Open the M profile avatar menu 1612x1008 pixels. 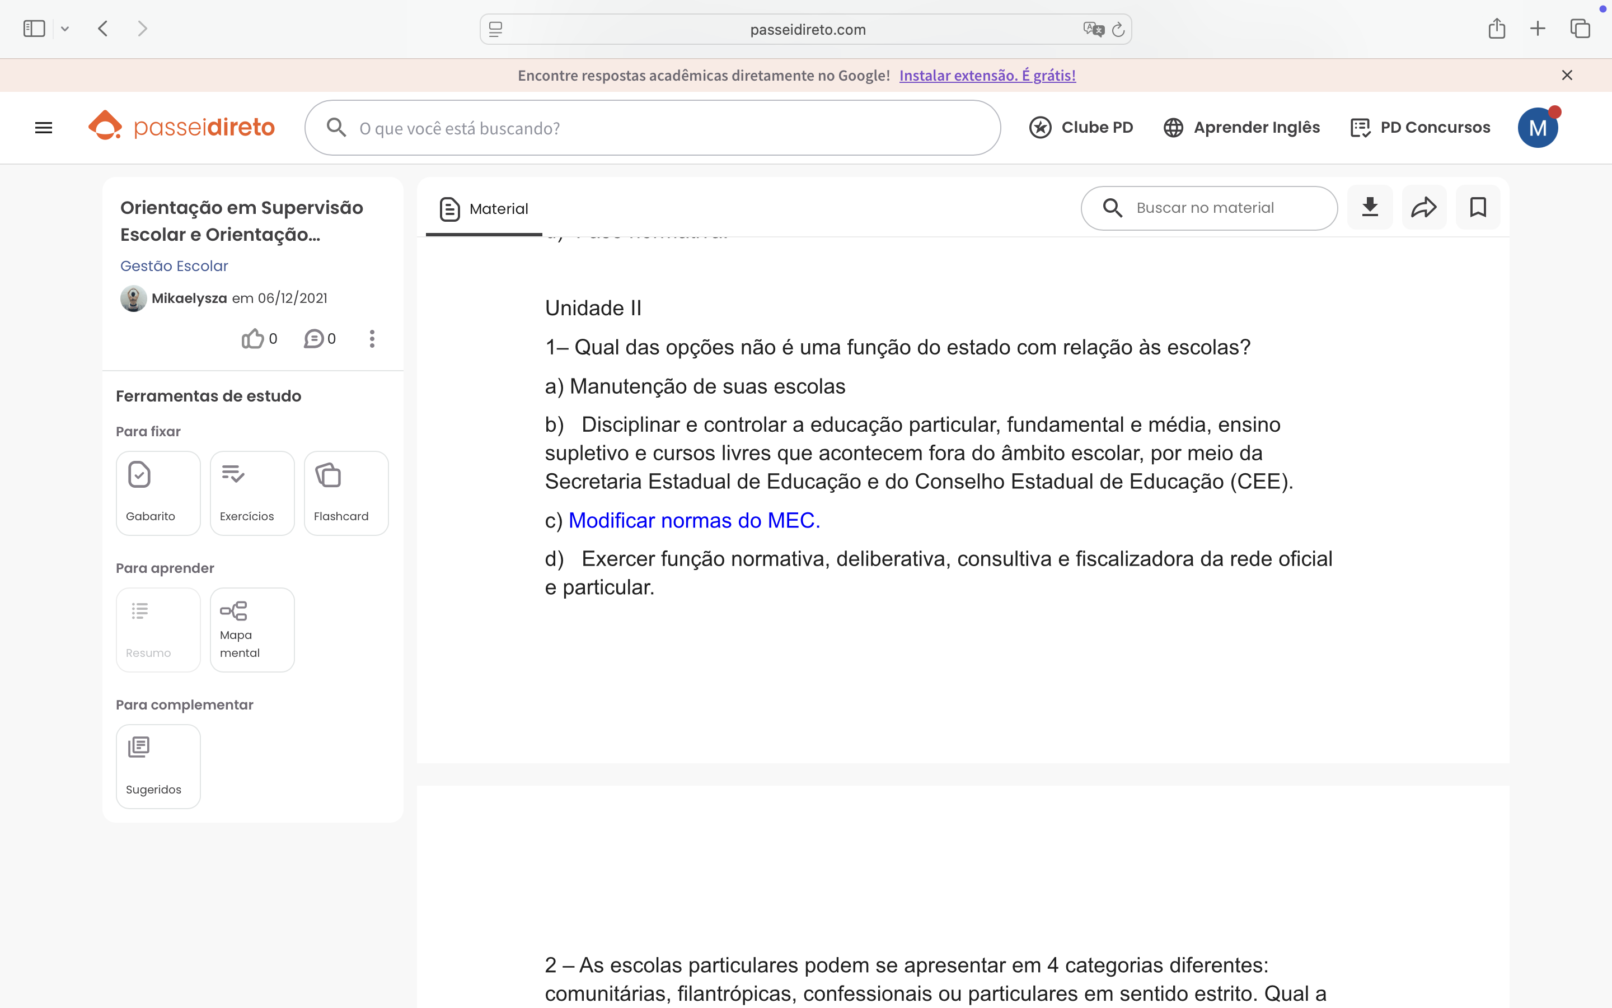click(1537, 128)
